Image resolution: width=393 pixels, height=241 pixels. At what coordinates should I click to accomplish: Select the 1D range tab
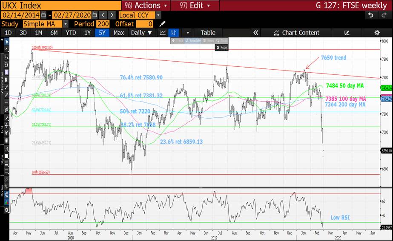tap(8, 33)
